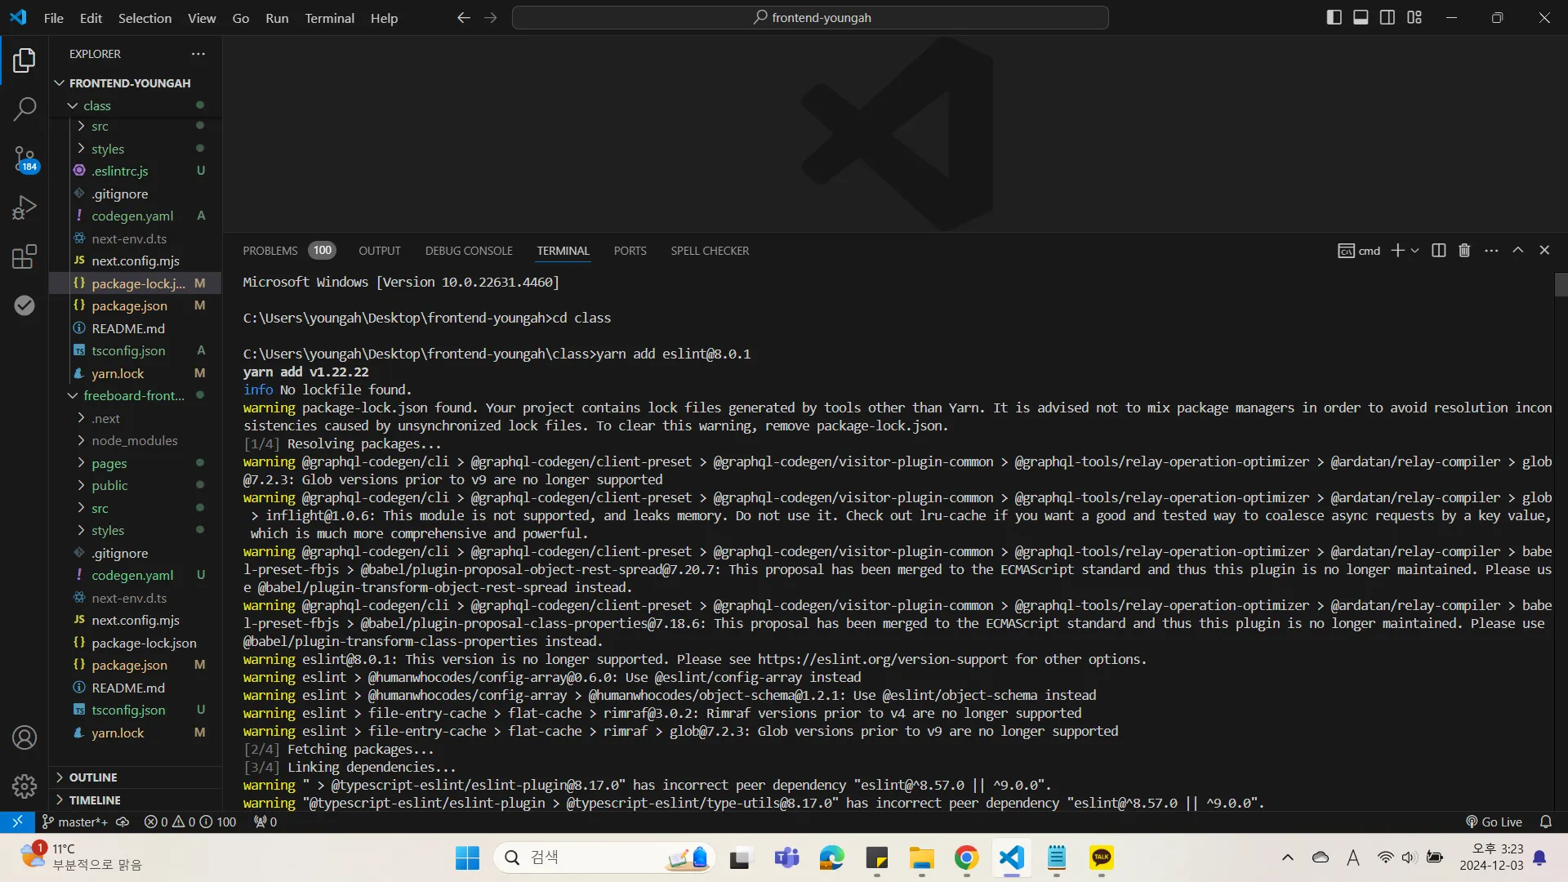This screenshot has width=1568, height=882.
Task: Open the Search view in activity bar
Action: (24, 109)
